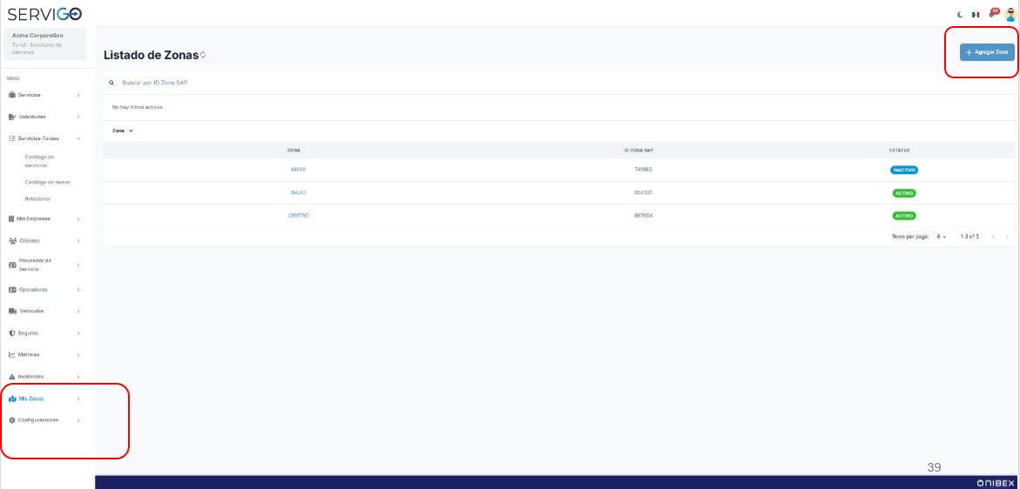1020x489 pixels.
Task: Click the Clientes people icon
Action: [x=11, y=241]
